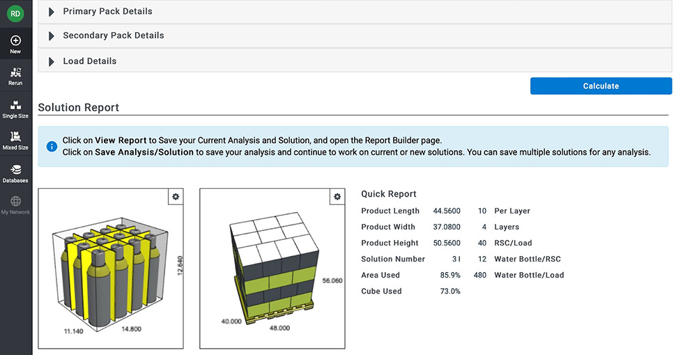676x355 pixels.
Task: Select the Mixed Size icon
Action: point(15,137)
